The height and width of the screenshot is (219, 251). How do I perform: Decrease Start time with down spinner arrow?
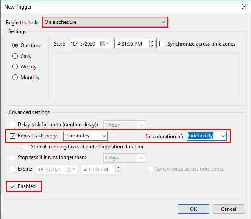(x=152, y=45)
